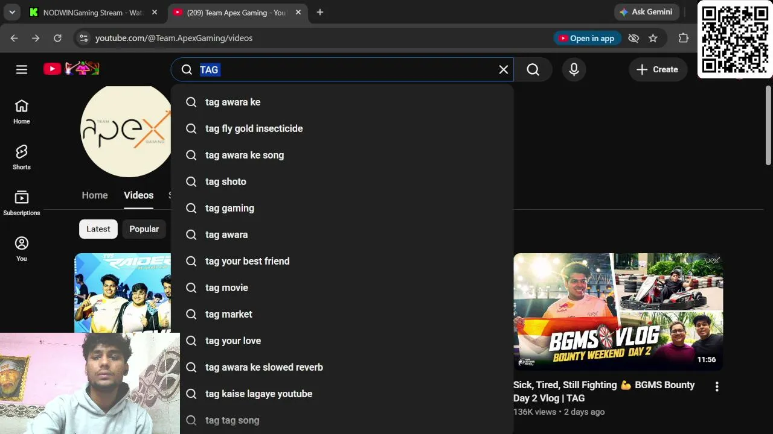Open the channel Home tab
Image resolution: width=773 pixels, height=434 pixels.
point(95,195)
